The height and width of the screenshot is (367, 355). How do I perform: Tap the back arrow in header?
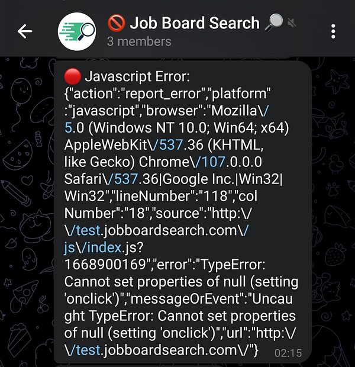click(25, 31)
